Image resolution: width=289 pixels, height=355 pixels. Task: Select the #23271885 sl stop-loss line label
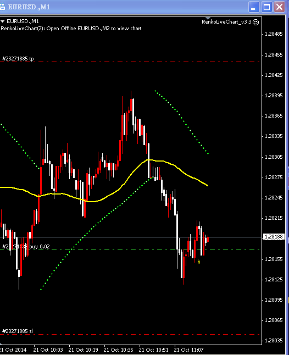18,331
